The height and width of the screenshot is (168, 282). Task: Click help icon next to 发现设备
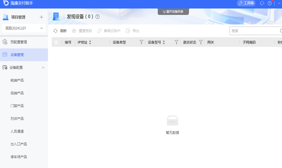click(97, 17)
